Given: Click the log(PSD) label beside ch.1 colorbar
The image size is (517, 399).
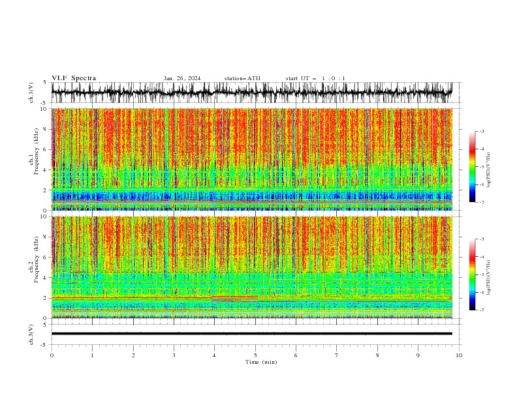Looking at the screenshot, I should pyautogui.click(x=489, y=170).
